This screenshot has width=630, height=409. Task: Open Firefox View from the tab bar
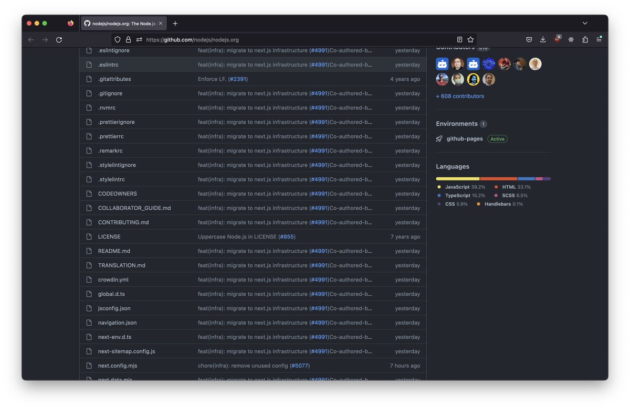point(71,24)
